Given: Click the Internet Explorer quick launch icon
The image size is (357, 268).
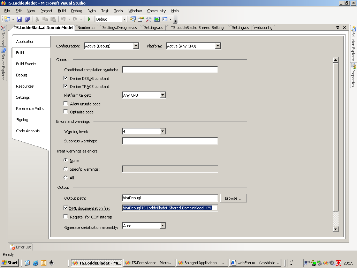Looking at the screenshot, I should click(x=36, y=263).
